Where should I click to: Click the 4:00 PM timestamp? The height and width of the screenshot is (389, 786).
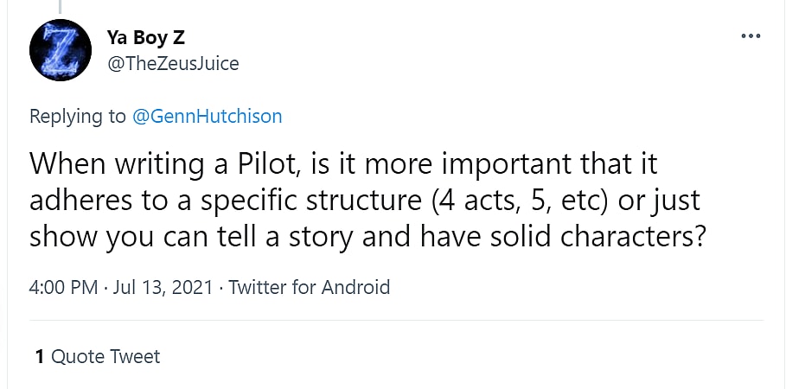point(64,287)
